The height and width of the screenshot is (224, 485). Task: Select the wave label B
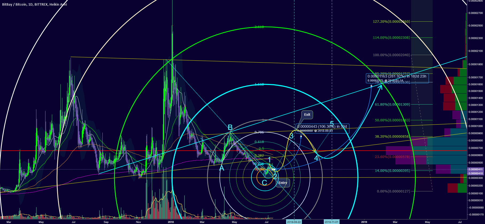click(x=230, y=128)
